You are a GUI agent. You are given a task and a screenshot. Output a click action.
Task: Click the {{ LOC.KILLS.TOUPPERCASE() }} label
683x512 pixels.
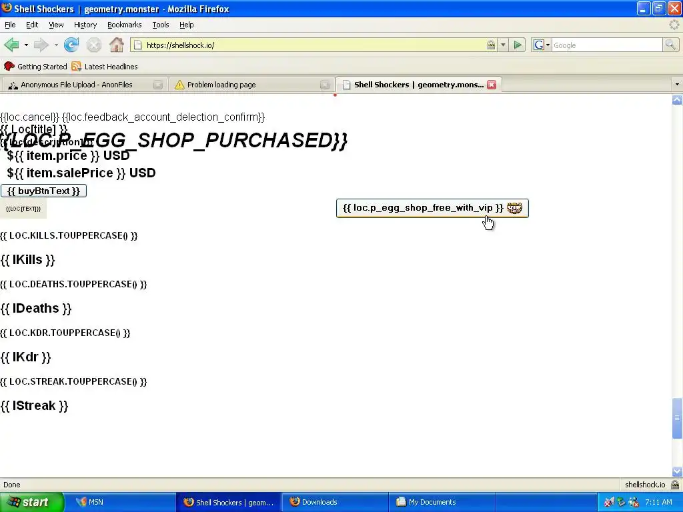tap(69, 235)
